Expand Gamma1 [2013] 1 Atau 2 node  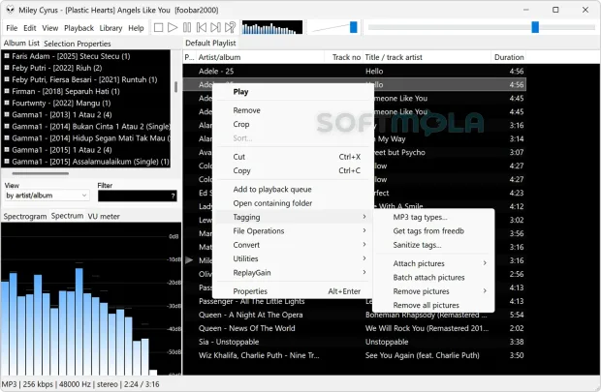coord(7,114)
